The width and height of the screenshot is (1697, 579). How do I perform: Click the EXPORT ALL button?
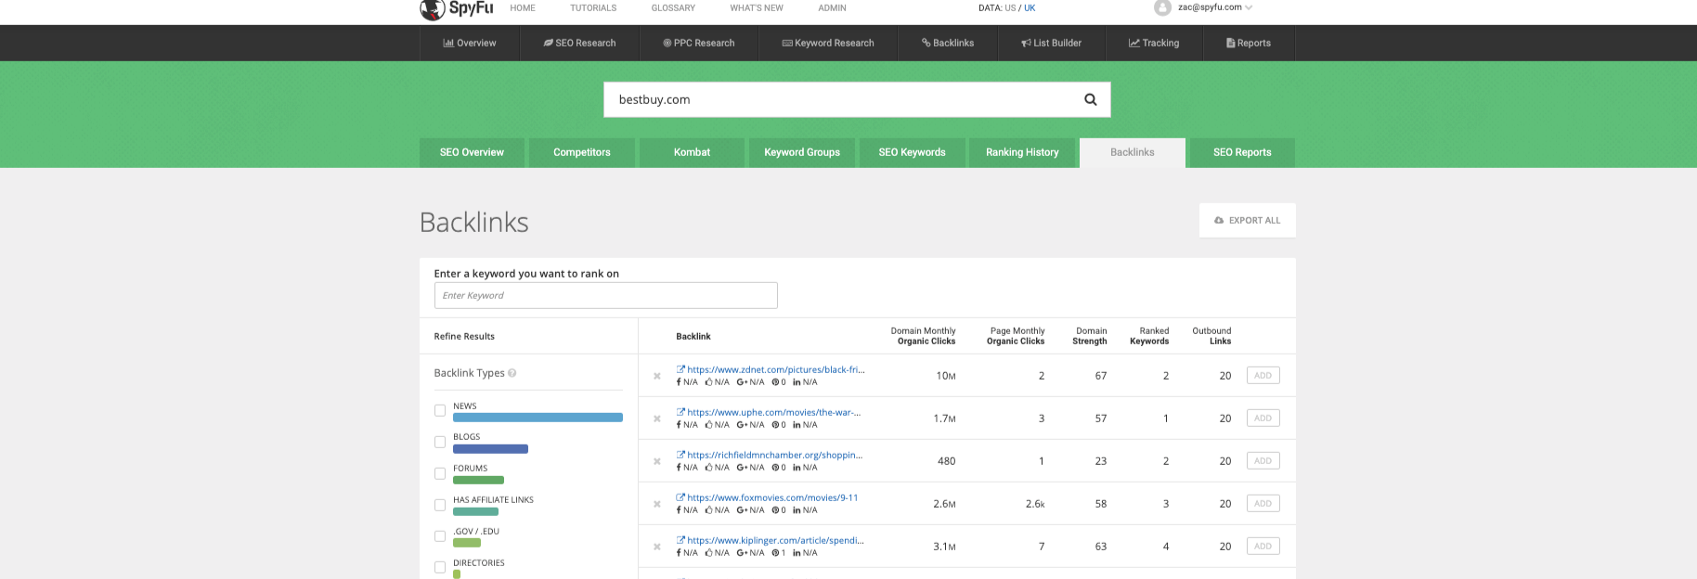1247,220
